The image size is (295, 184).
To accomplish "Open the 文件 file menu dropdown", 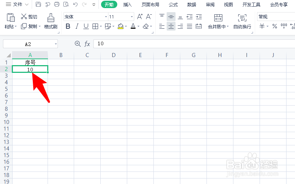I will point(17,4).
